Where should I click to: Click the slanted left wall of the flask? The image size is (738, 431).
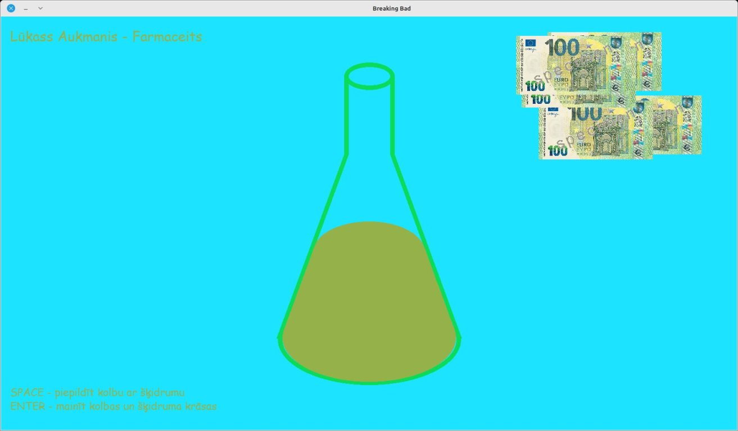tap(313, 245)
